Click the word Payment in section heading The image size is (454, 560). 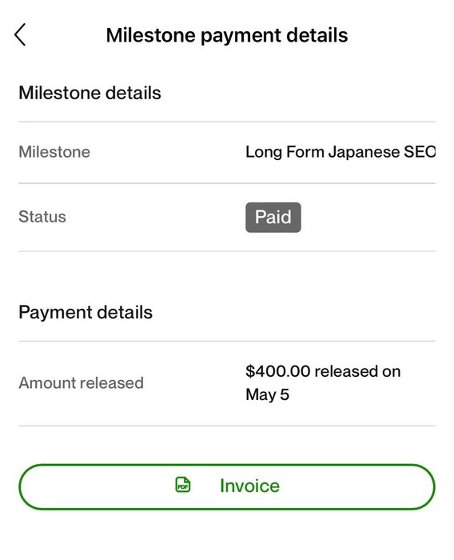point(55,313)
